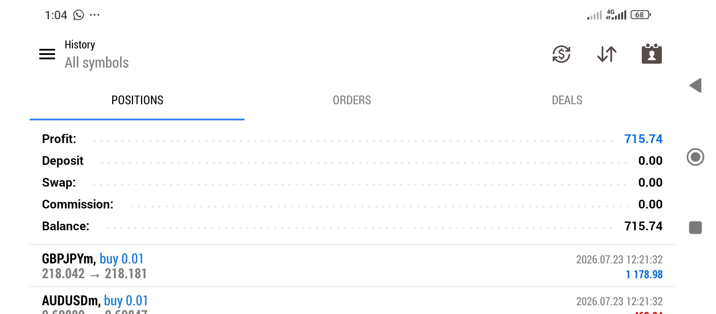Switch to the DEALS tab
Image resolution: width=716 pixels, height=314 pixels.
(x=567, y=100)
